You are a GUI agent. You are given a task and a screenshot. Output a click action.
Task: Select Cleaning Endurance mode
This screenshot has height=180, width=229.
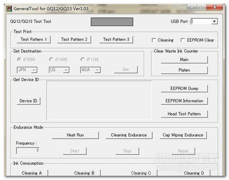[x=129, y=135]
